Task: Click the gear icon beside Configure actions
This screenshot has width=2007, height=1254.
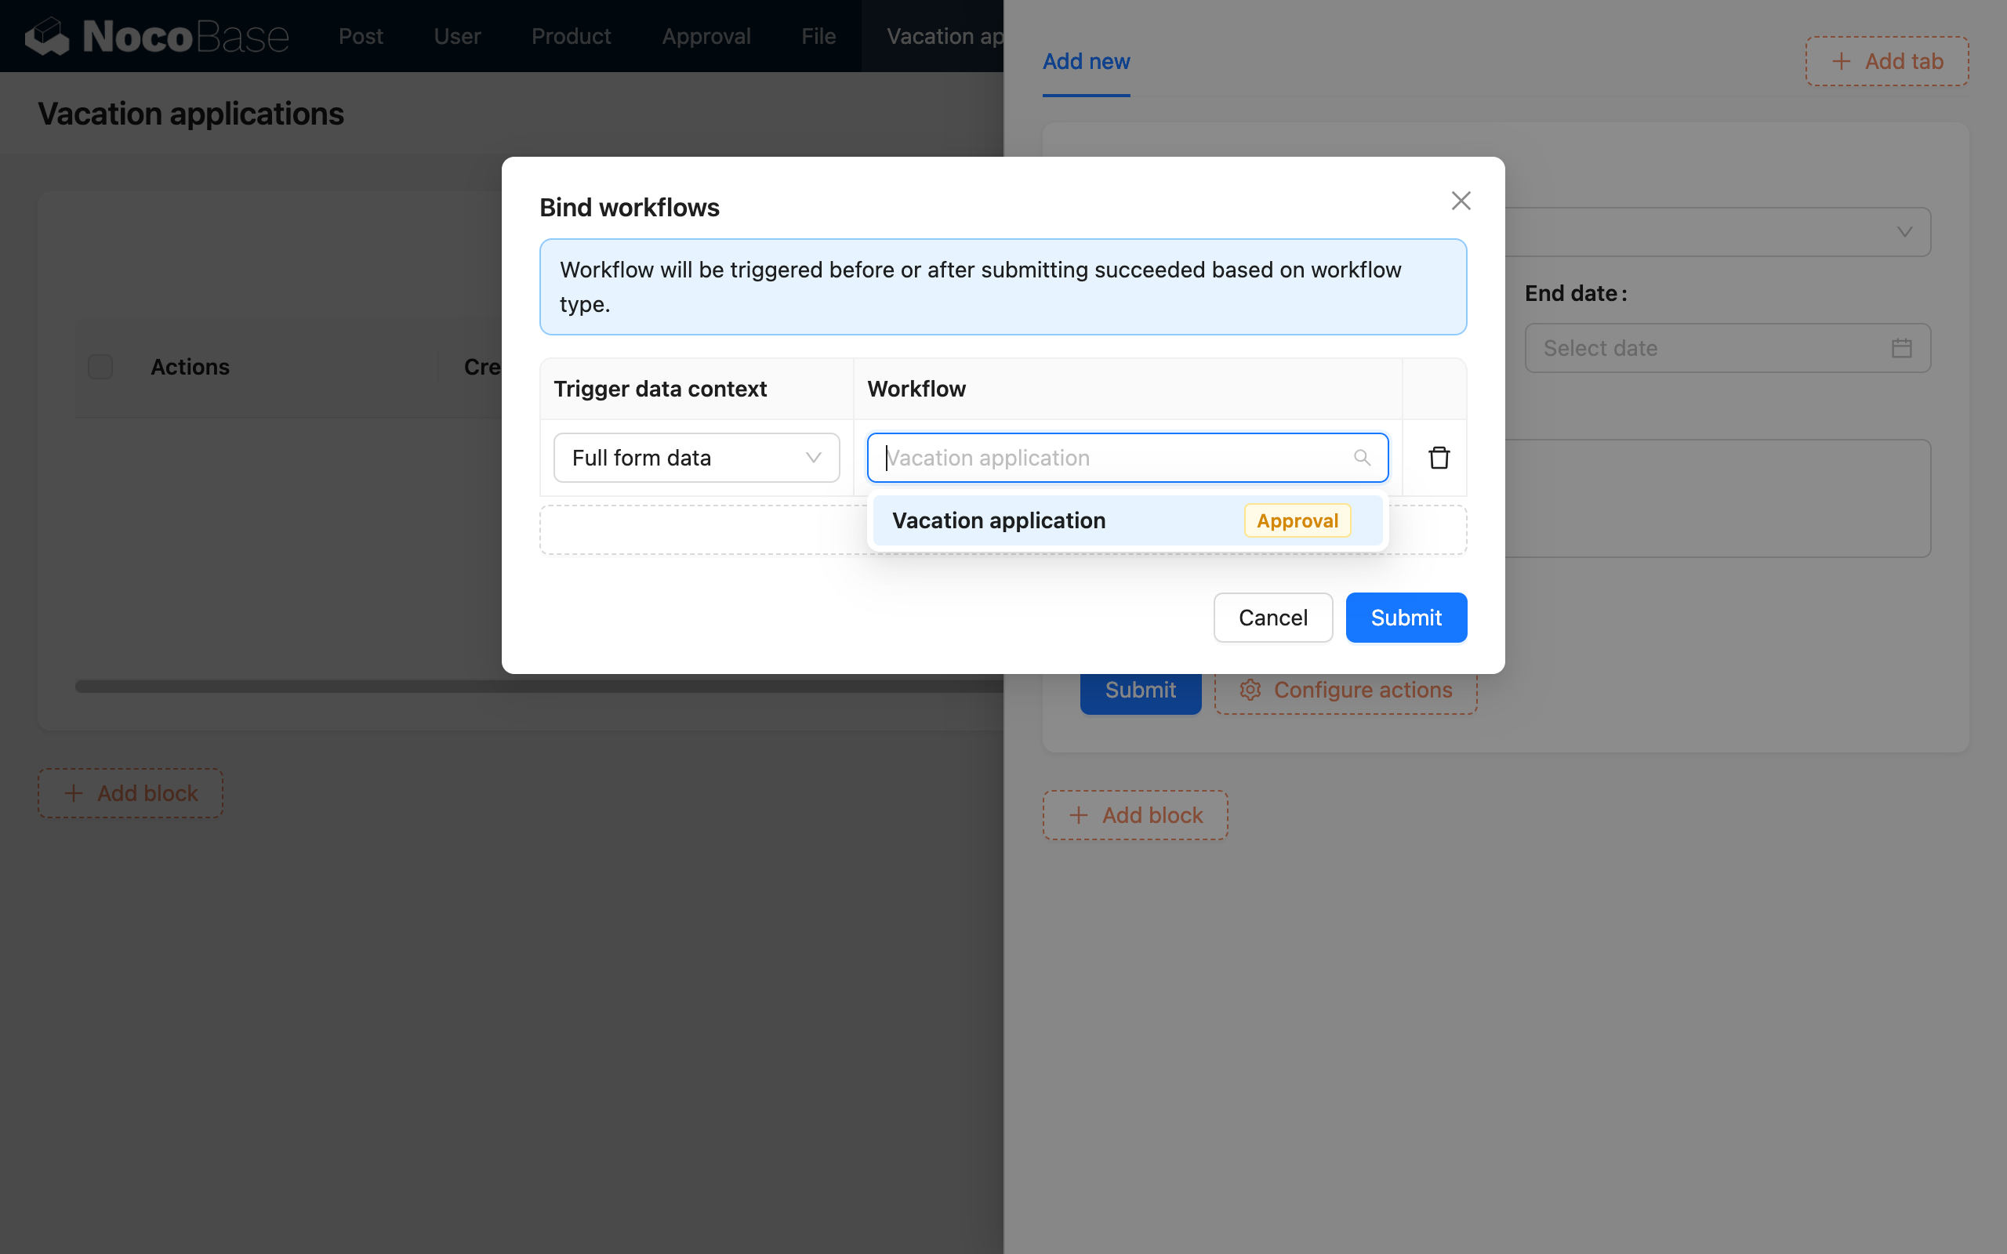Action: click(x=1250, y=689)
